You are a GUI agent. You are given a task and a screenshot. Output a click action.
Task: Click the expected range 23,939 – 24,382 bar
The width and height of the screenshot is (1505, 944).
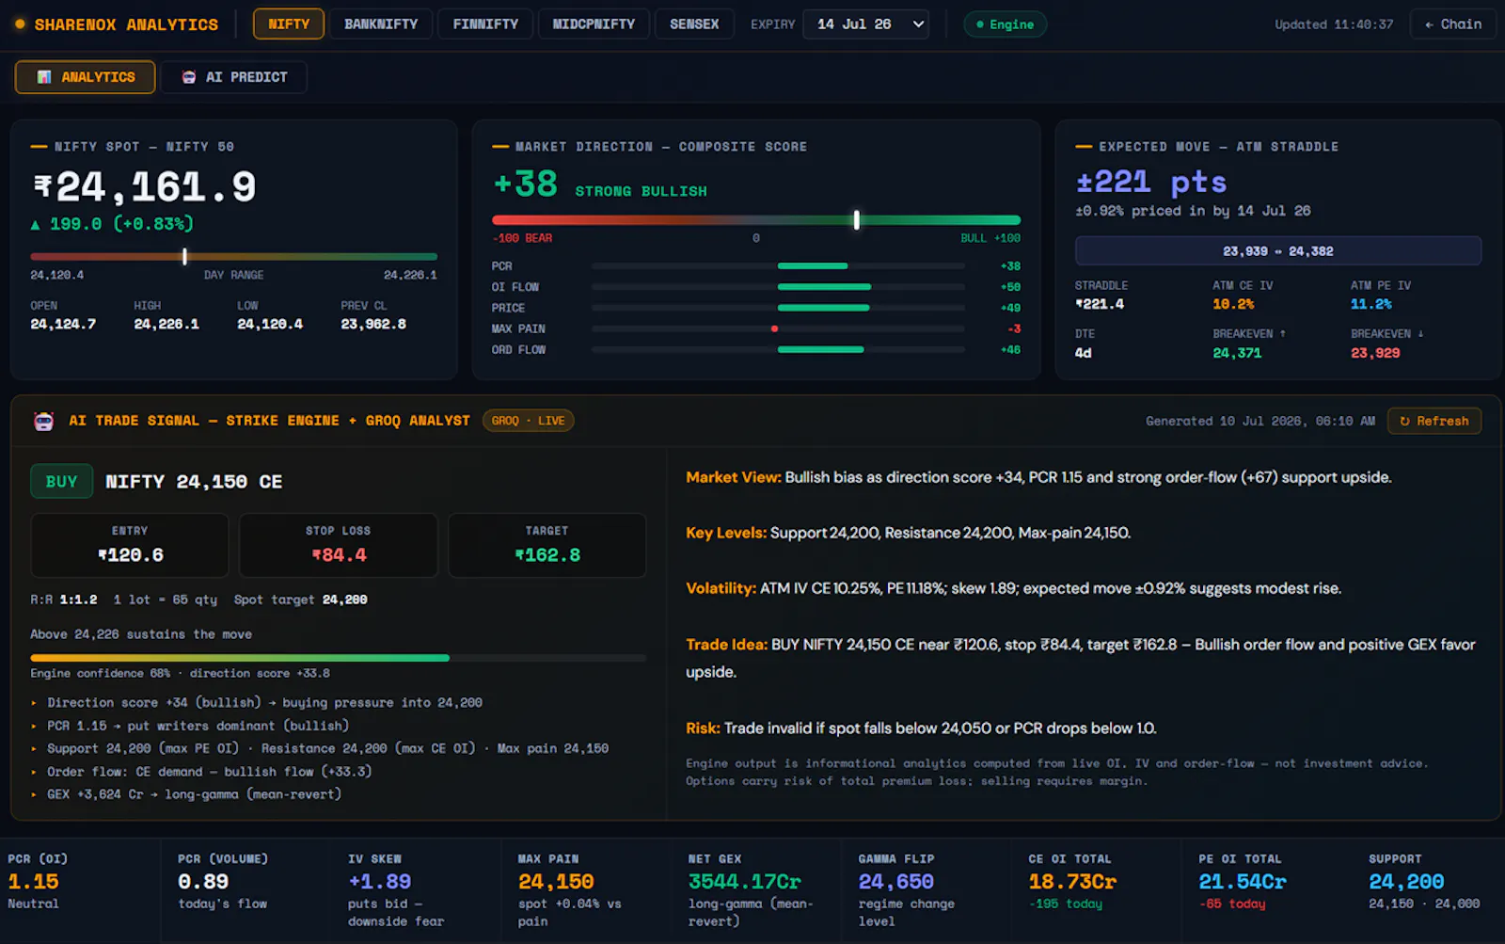1278,251
